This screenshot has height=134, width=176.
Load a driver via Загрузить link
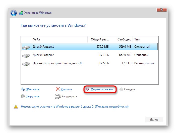[x=32, y=96]
